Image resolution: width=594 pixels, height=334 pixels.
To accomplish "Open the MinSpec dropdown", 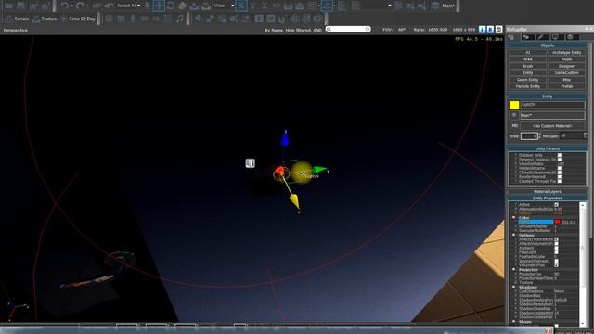I will 574,136.
